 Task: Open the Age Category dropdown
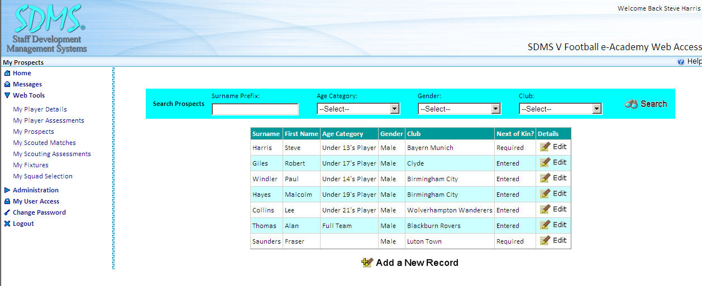pos(358,109)
